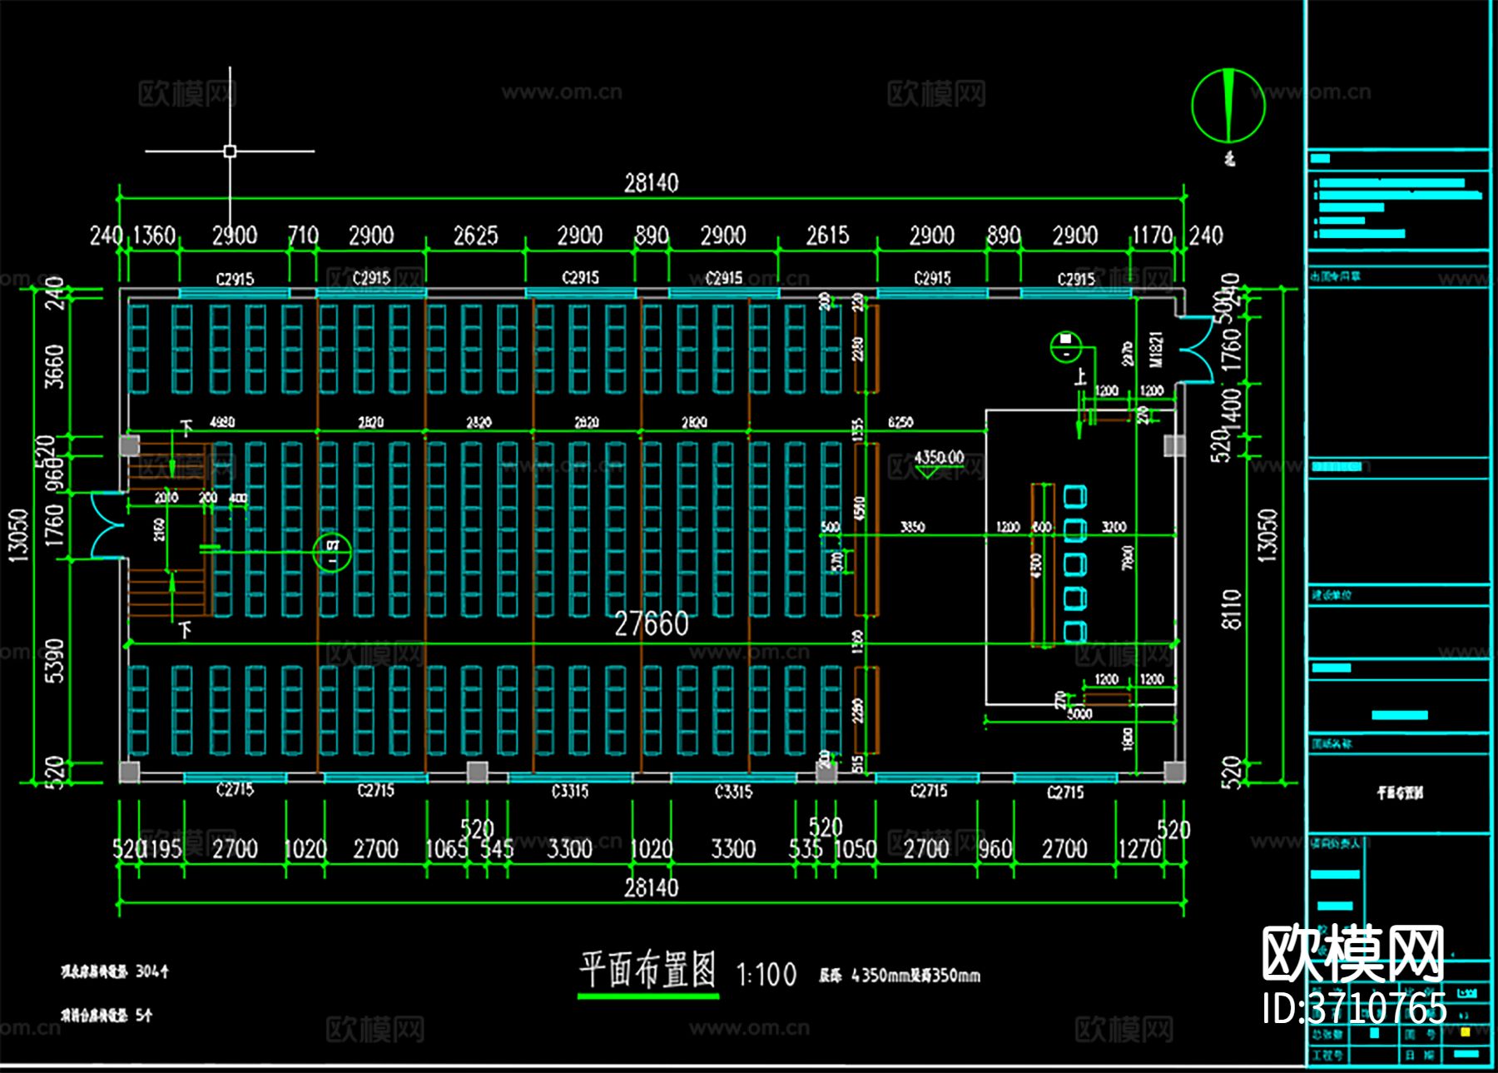Click the 5000 dimension below the stage
Image resolution: width=1498 pixels, height=1073 pixels.
[1079, 714]
